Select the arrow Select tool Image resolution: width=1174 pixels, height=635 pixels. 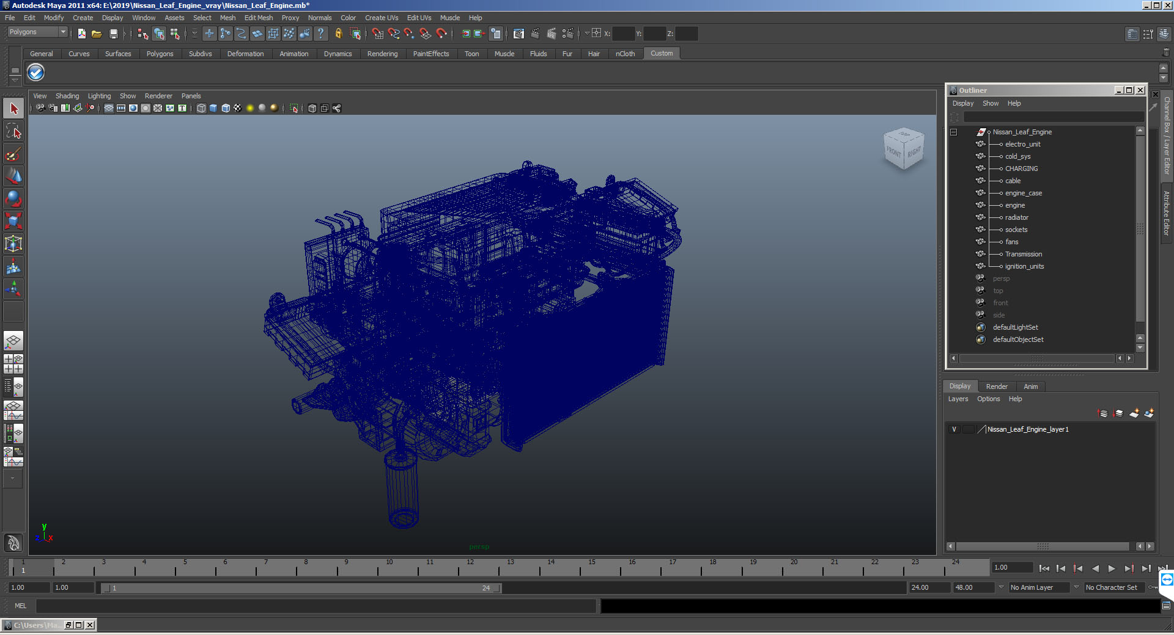point(13,109)
